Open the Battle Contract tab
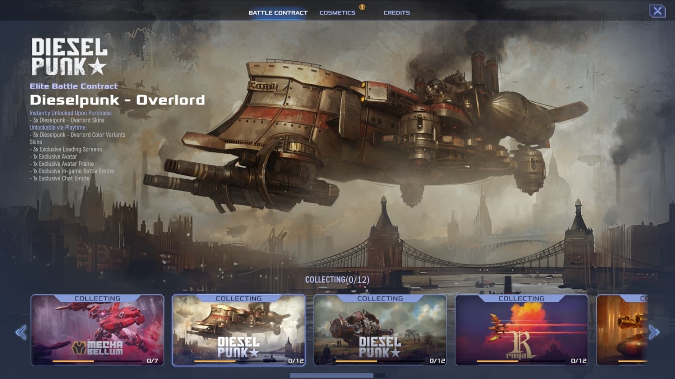Screen dimensions: 675x379 (x=278, y=13)
